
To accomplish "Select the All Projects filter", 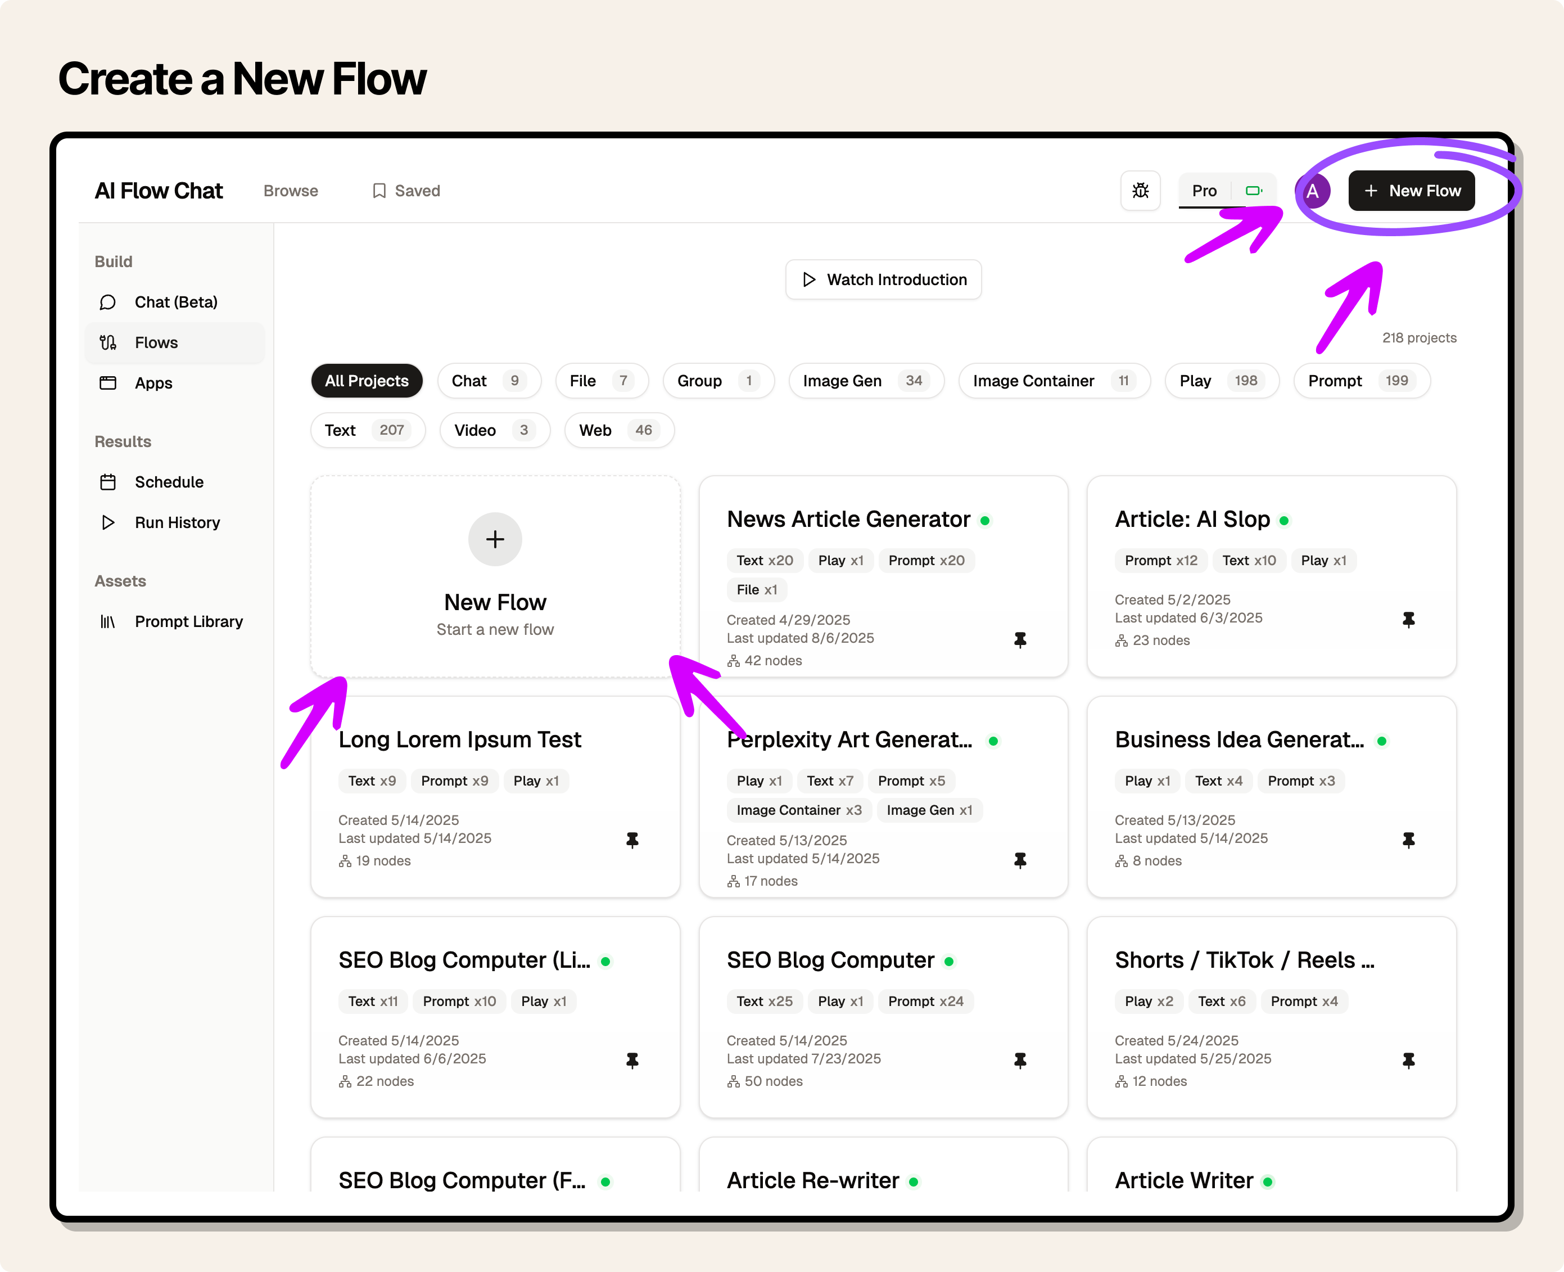I will pyautogui.click(x=367, y=380).
